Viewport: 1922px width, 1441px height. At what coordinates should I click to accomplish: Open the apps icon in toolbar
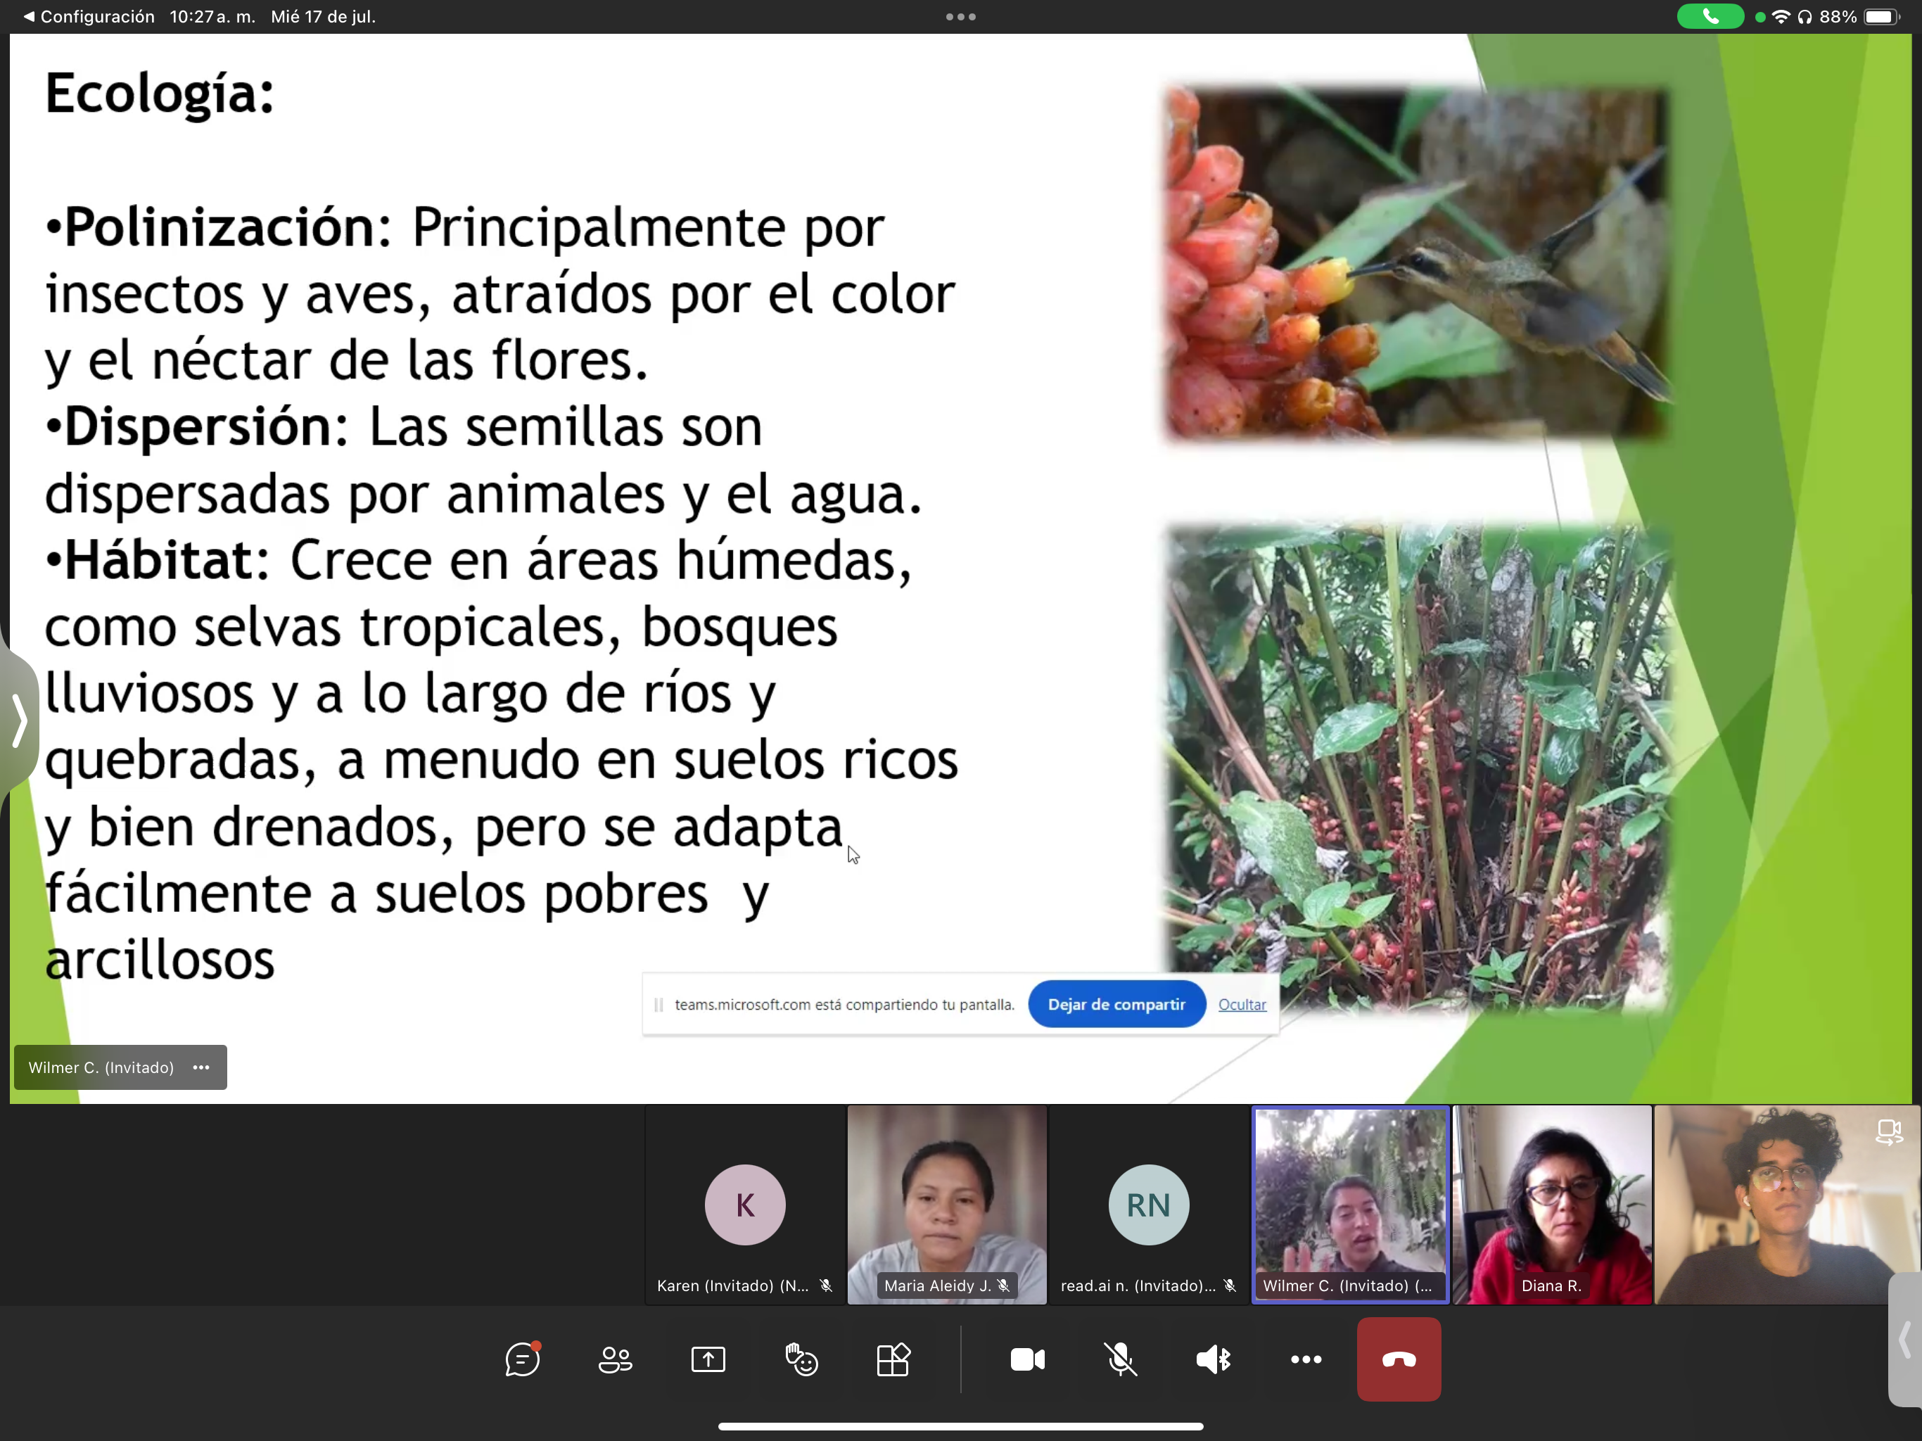[x=893, y=1359]
